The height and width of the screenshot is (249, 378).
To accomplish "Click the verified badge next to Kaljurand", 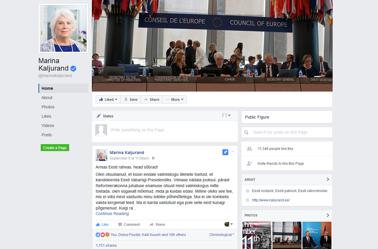I will (73, 69).
